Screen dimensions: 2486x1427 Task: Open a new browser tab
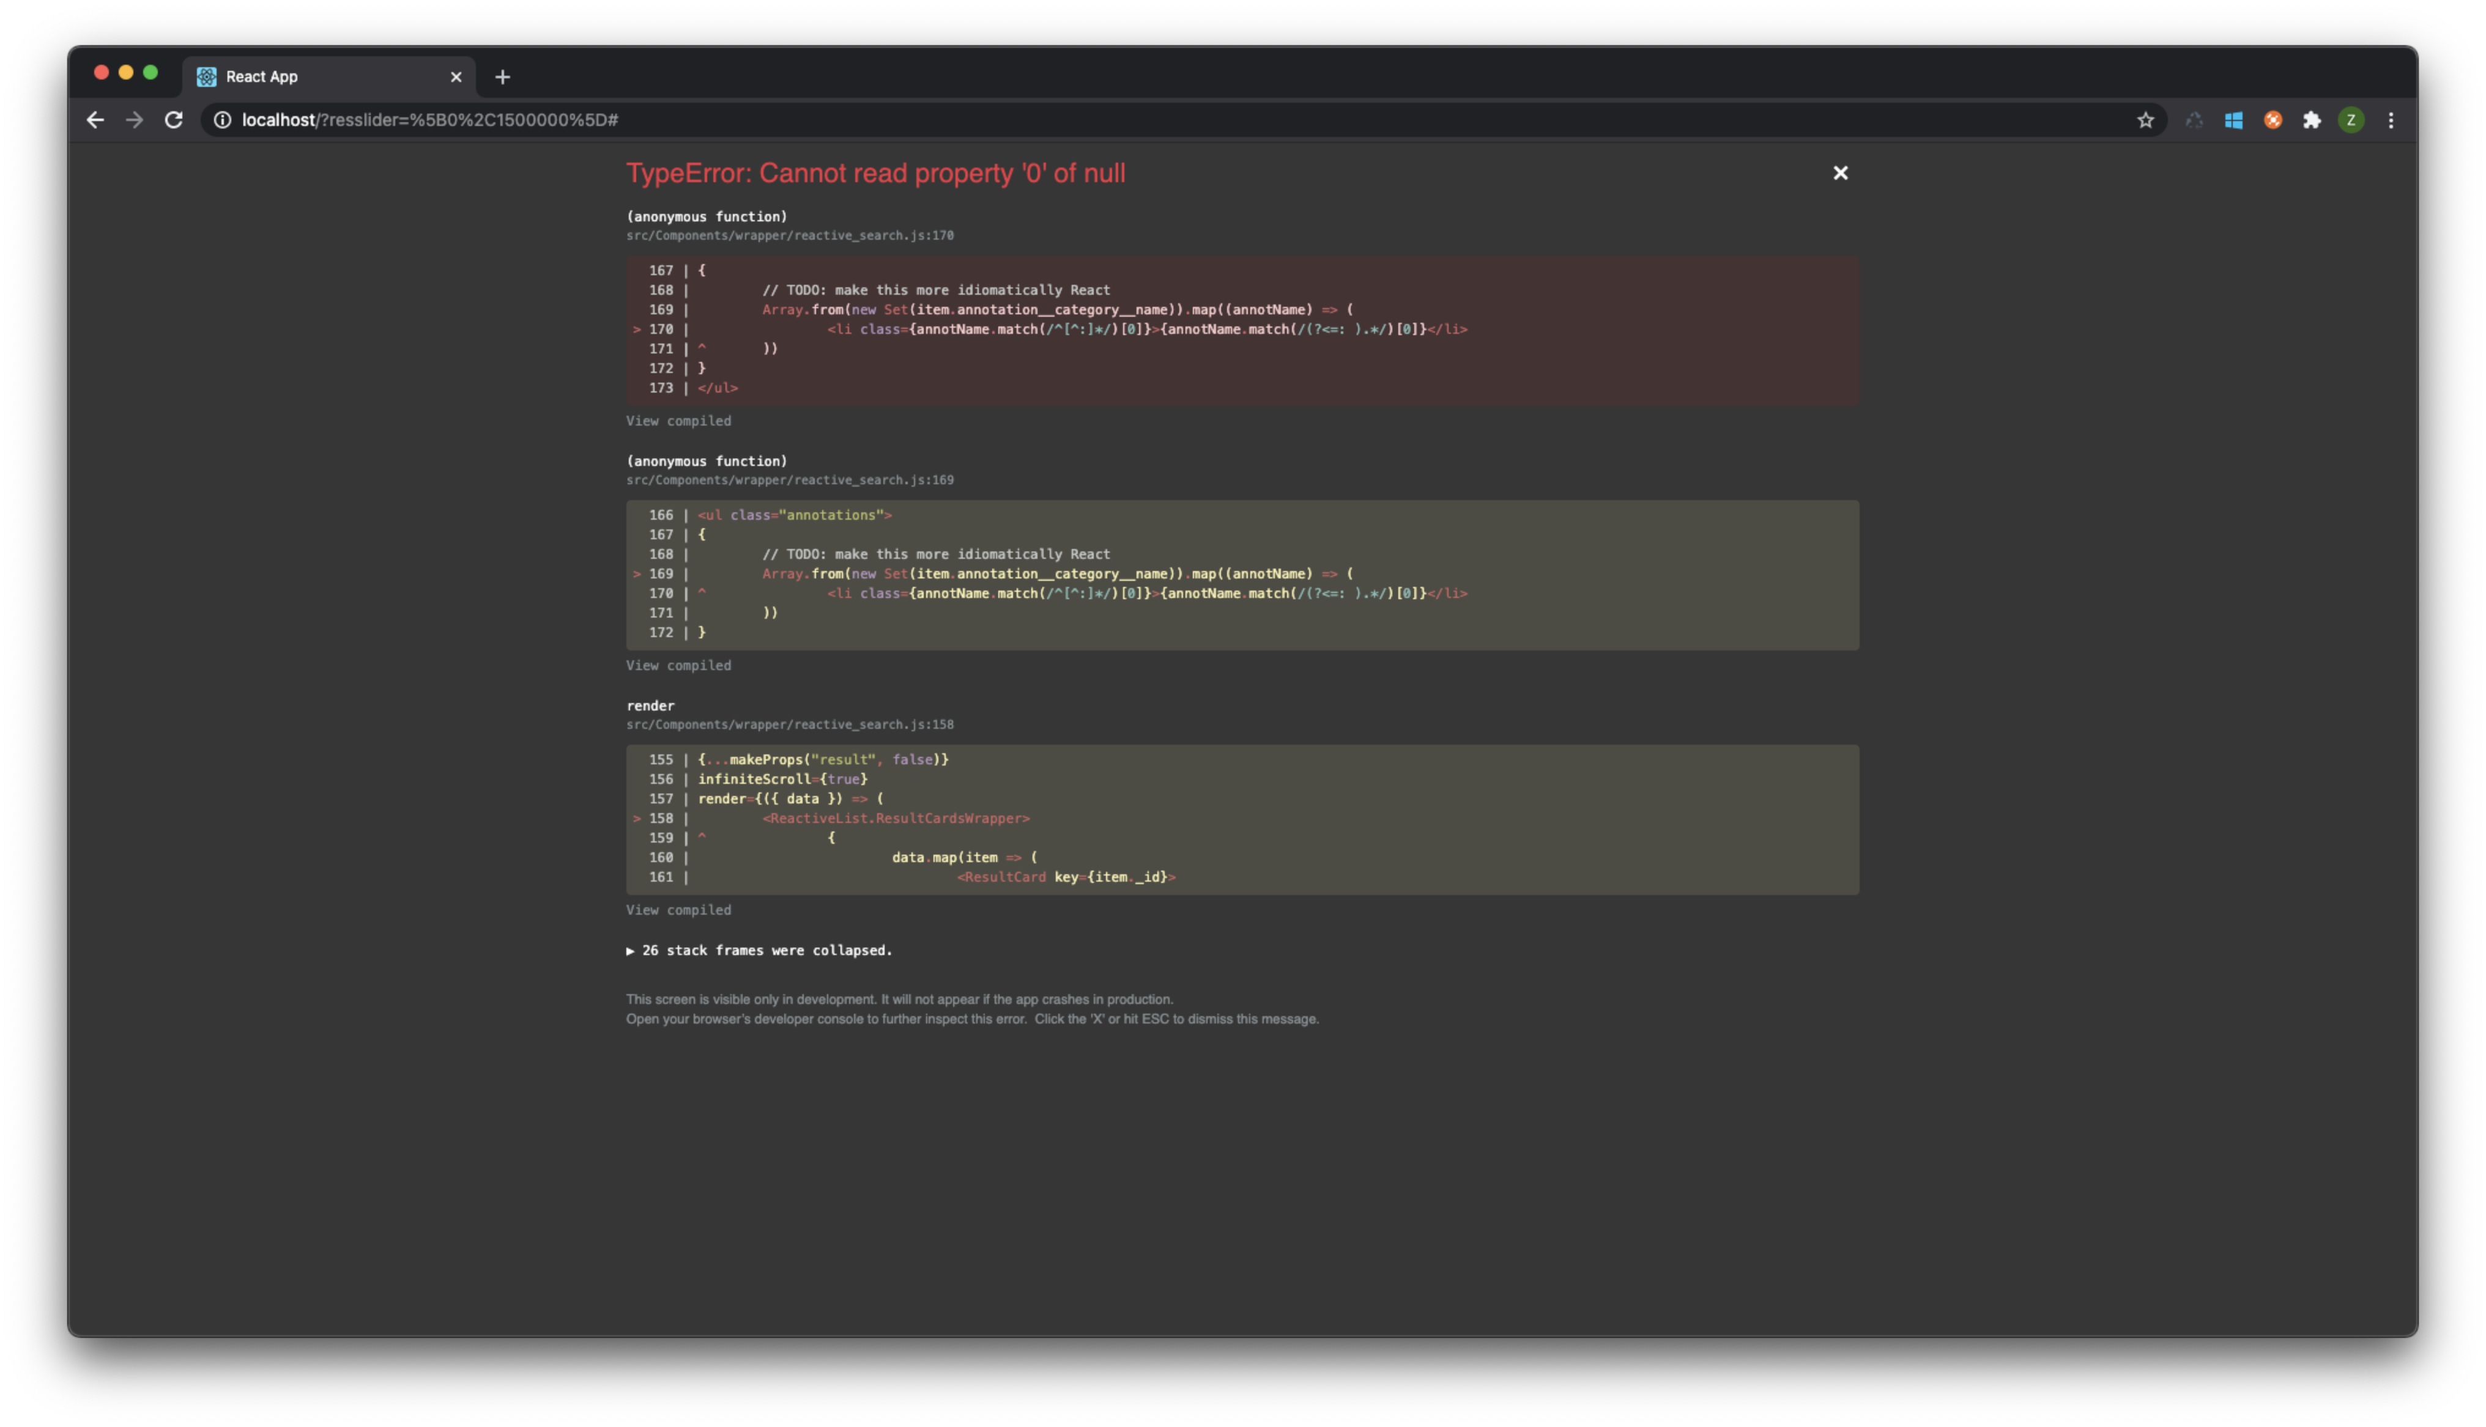point(503,76)
